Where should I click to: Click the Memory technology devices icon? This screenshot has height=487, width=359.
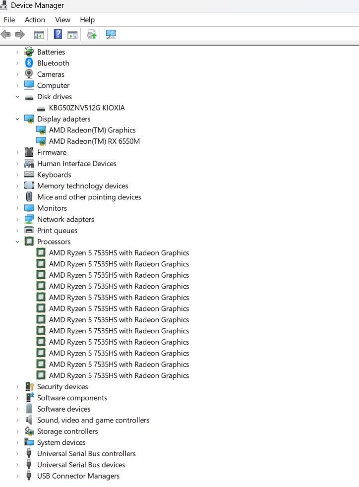click(x=29, y=185)
